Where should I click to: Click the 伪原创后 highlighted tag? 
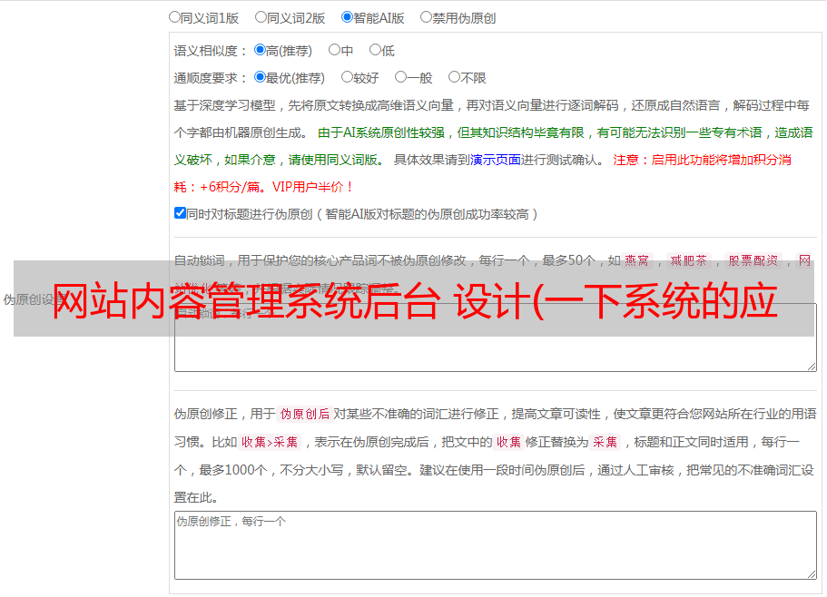[x=305, y=414]
